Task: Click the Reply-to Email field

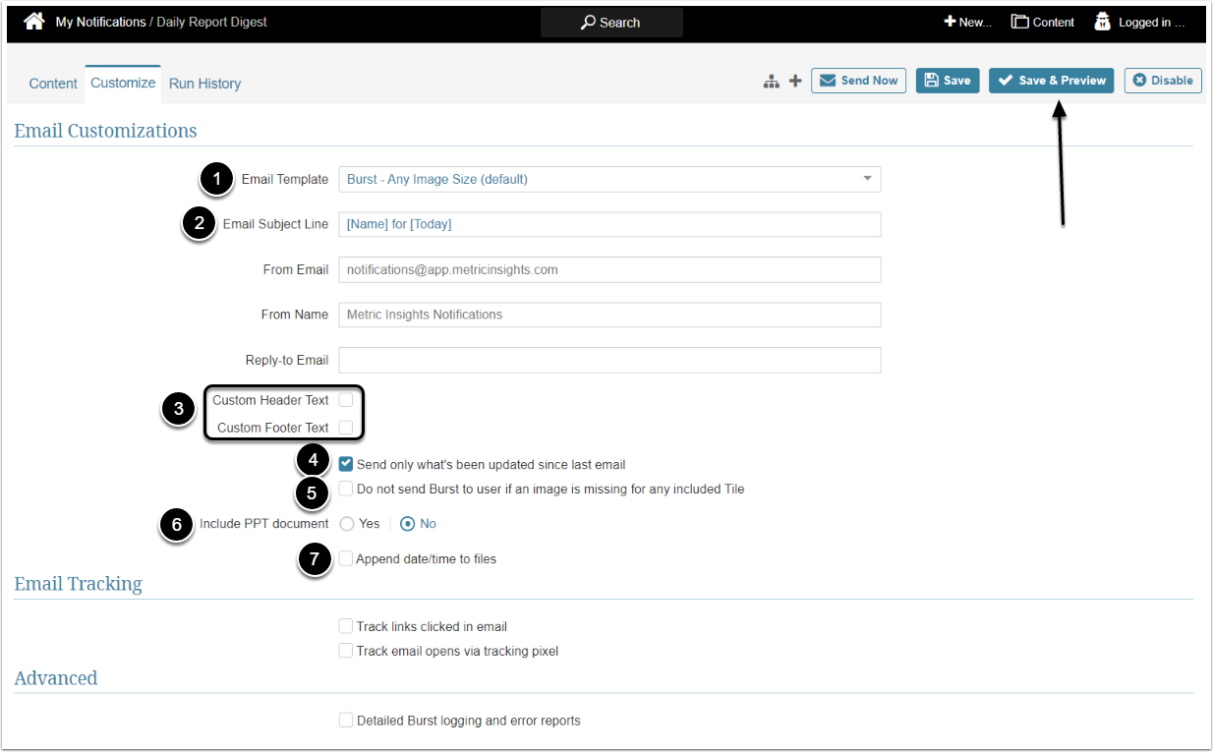Action: point(609,360)
